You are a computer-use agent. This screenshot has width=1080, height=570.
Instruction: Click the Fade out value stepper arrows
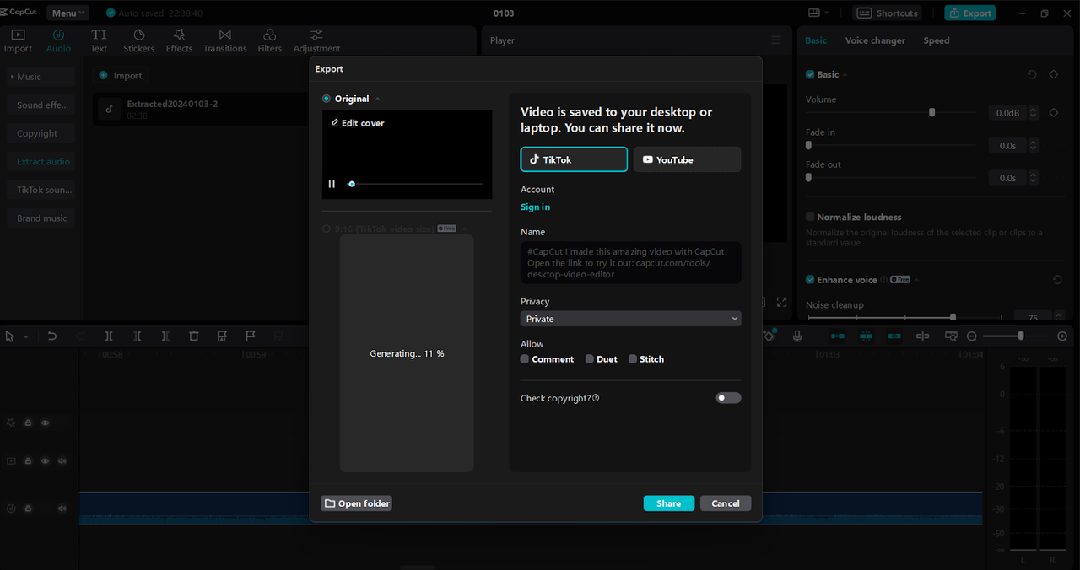(x=1034, y=178)
